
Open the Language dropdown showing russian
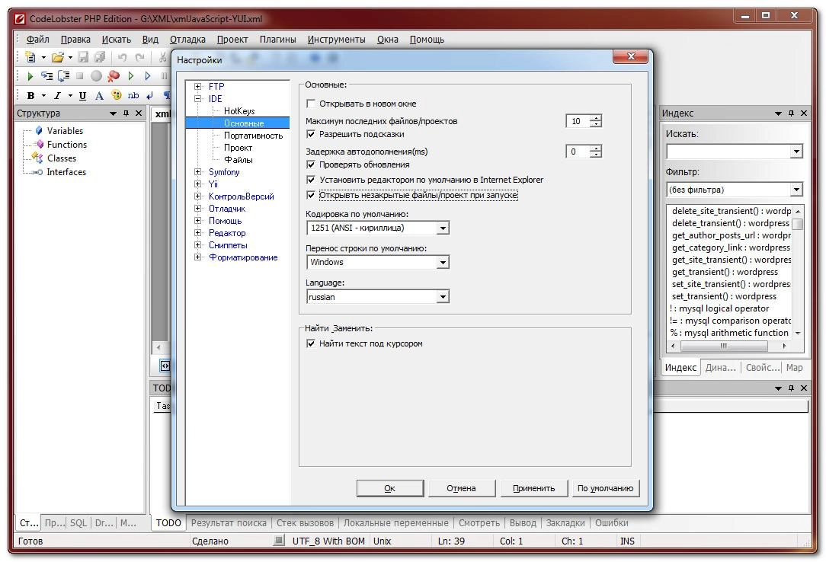(443, 297)
